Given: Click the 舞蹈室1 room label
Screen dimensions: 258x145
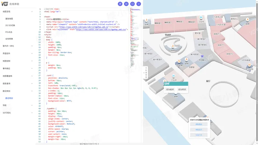Looking at the screenshot, I should (158, 23).
